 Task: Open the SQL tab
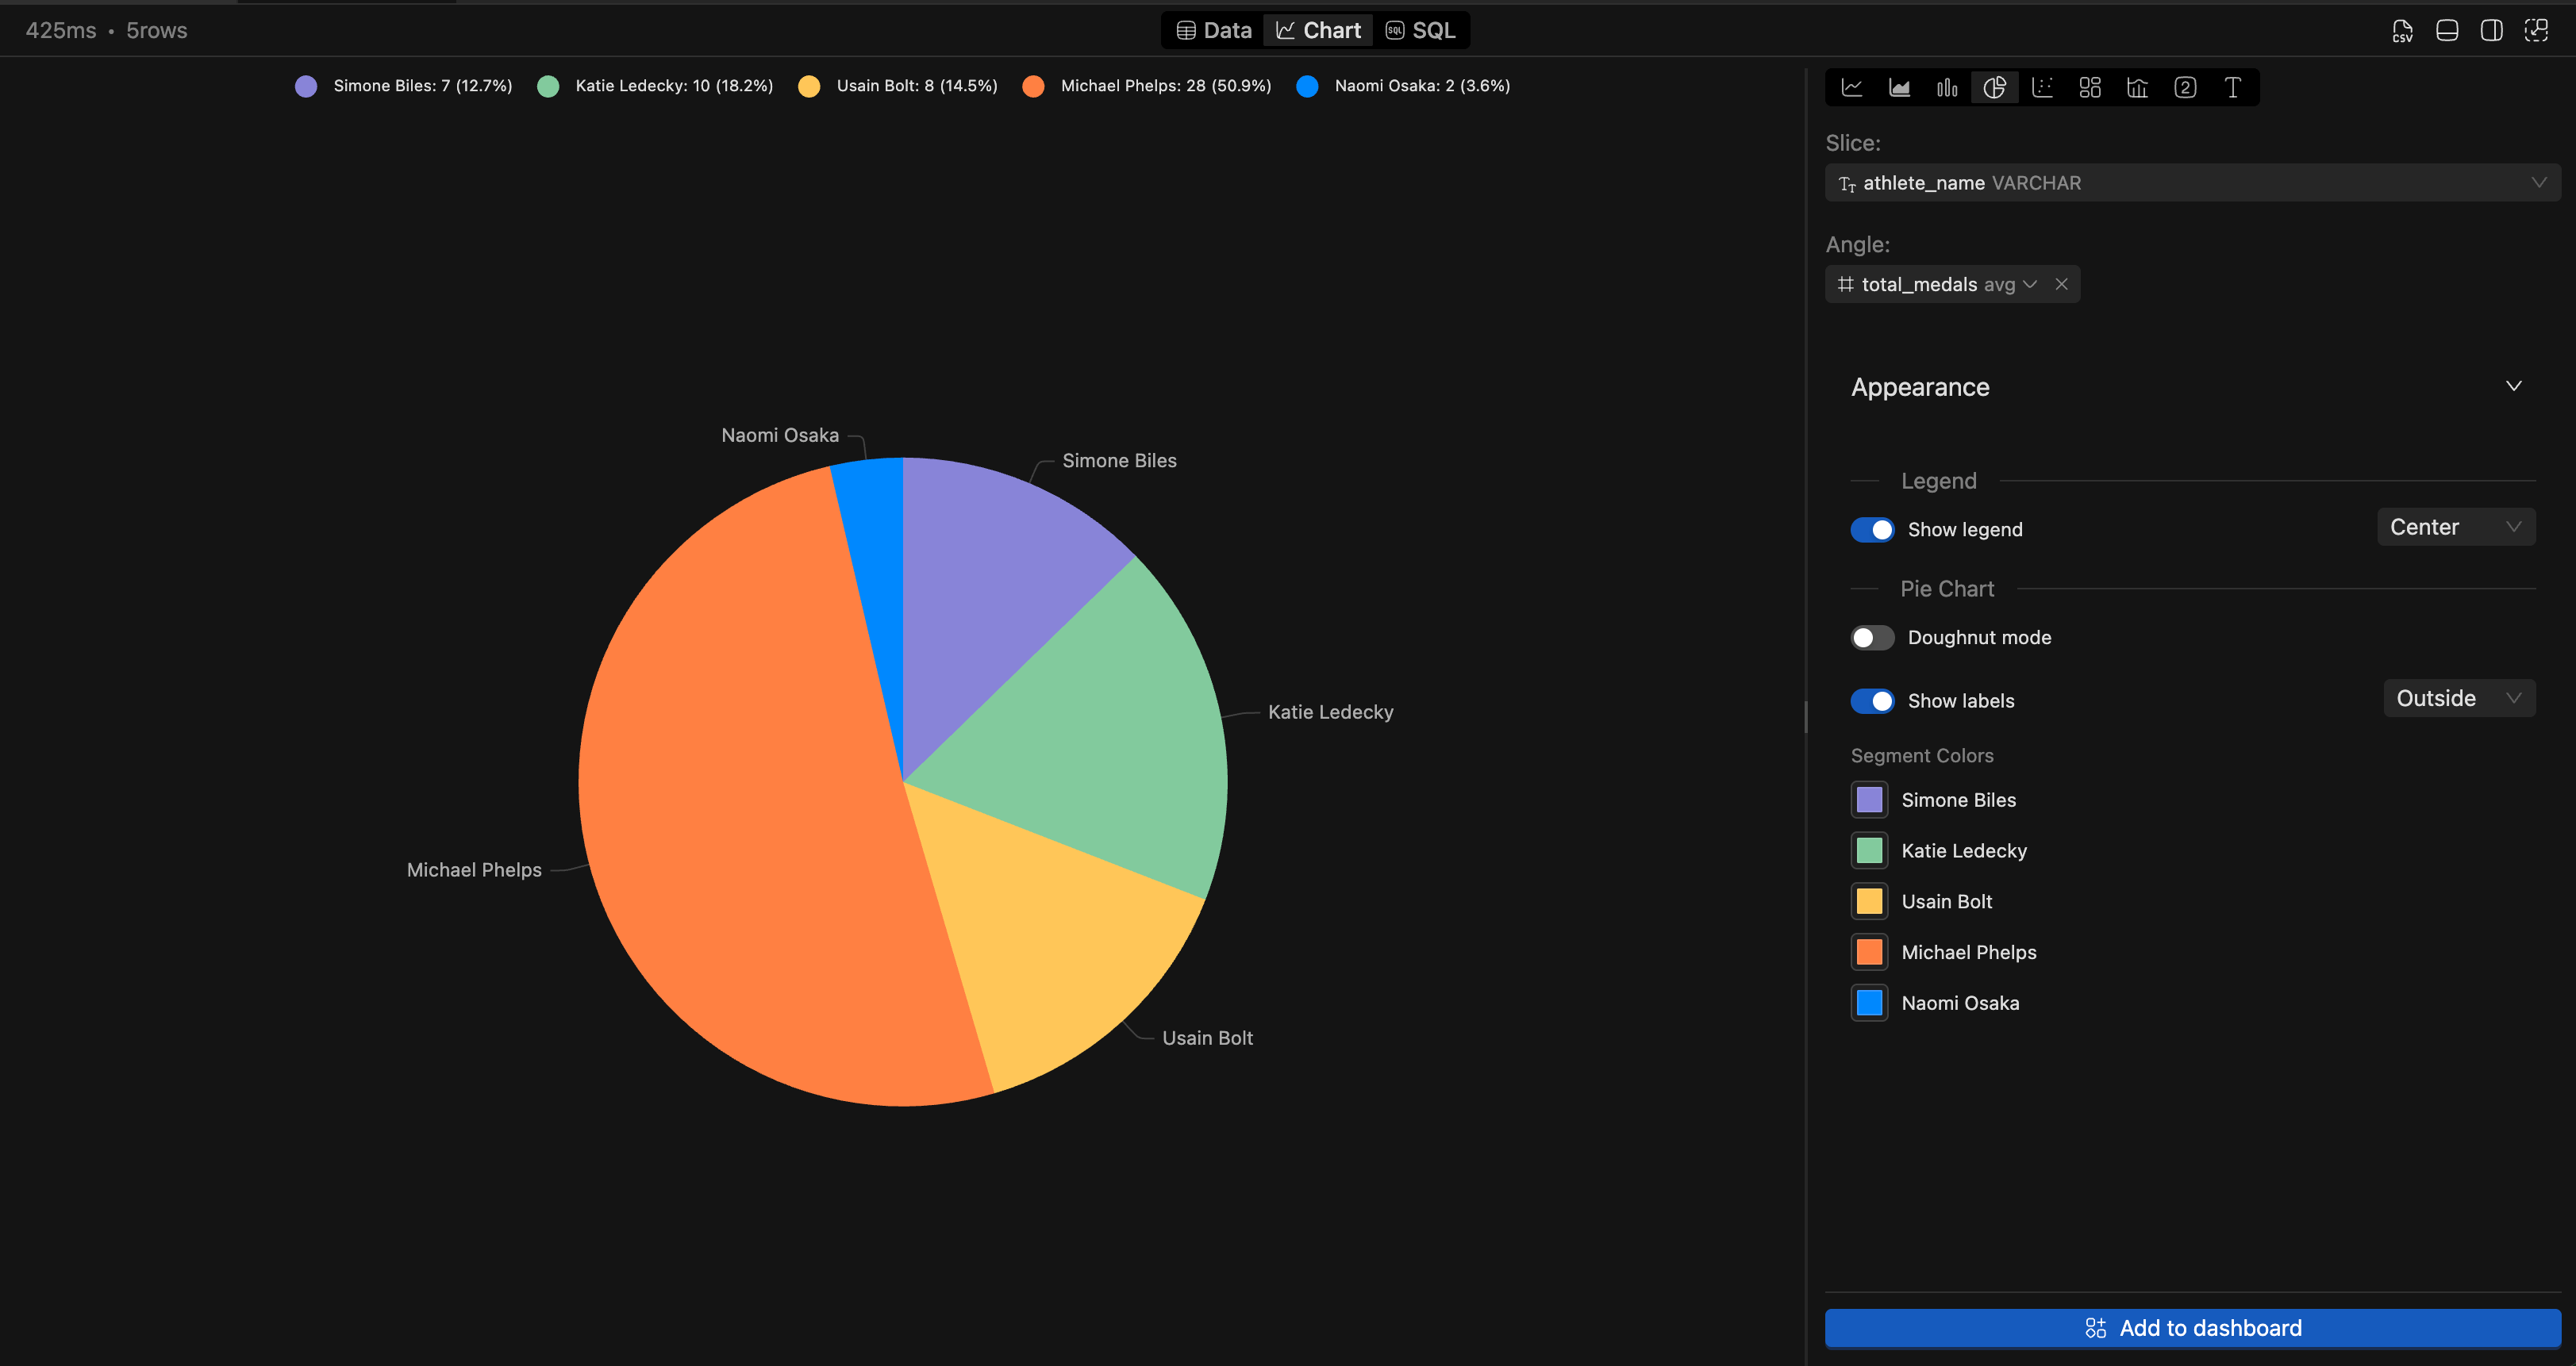pyautogui.click(x=1421, y=29)
